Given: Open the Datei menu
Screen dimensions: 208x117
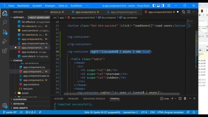Looking at the screenshot, I should click(11, 6).
